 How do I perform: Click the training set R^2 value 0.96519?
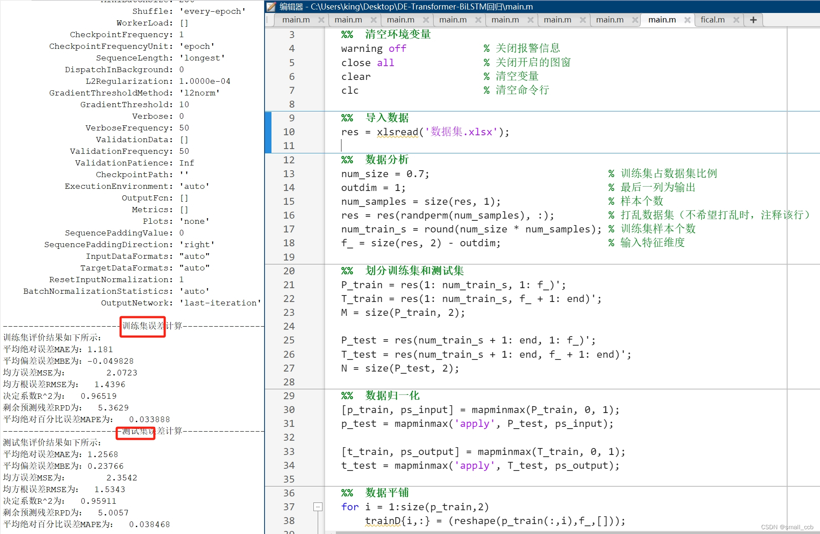tap(99, 396)
